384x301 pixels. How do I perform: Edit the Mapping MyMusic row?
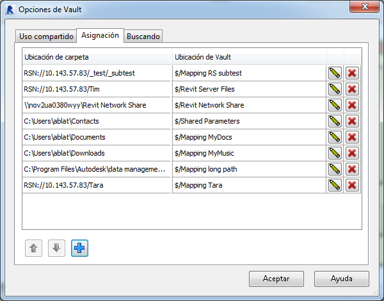335,153
